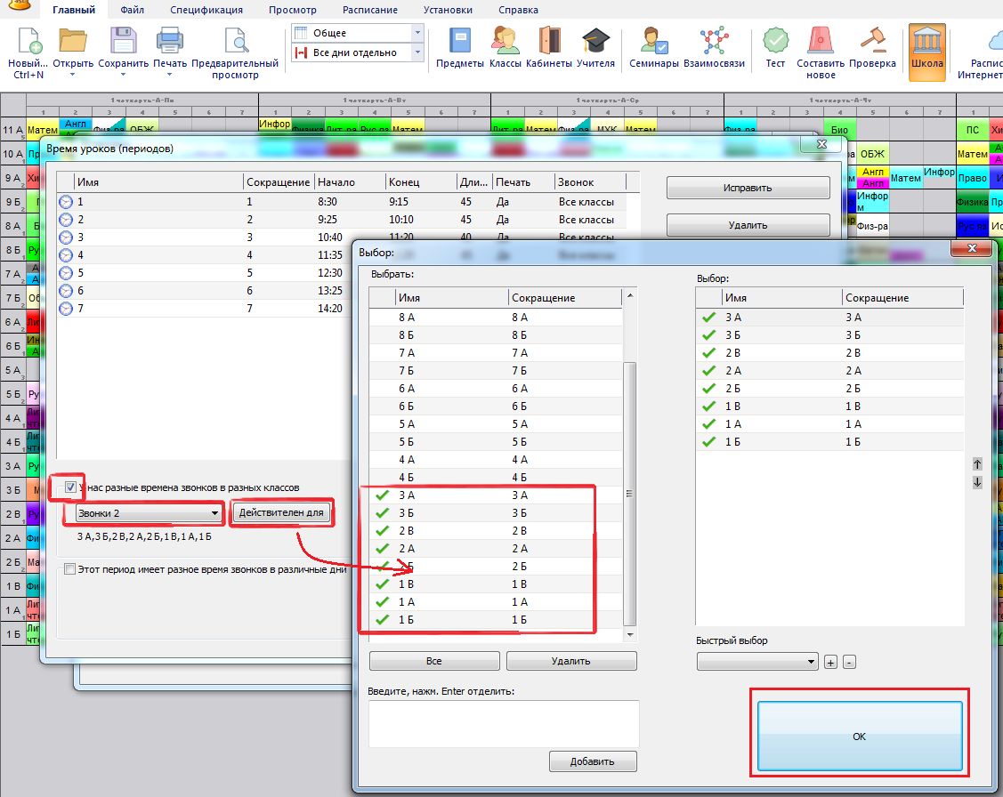
Task: Enable the different bell times on days checkbox
Action: pyautogui.click(x=70, y=569)
